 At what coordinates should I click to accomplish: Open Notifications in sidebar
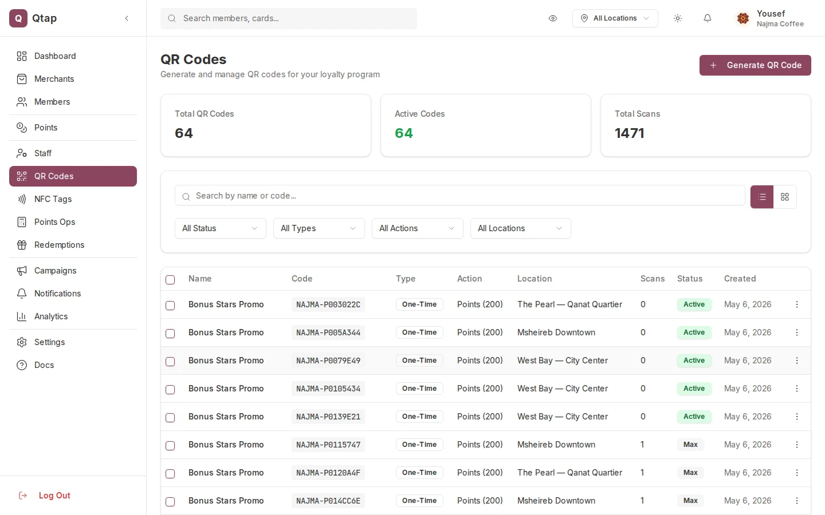73,294
